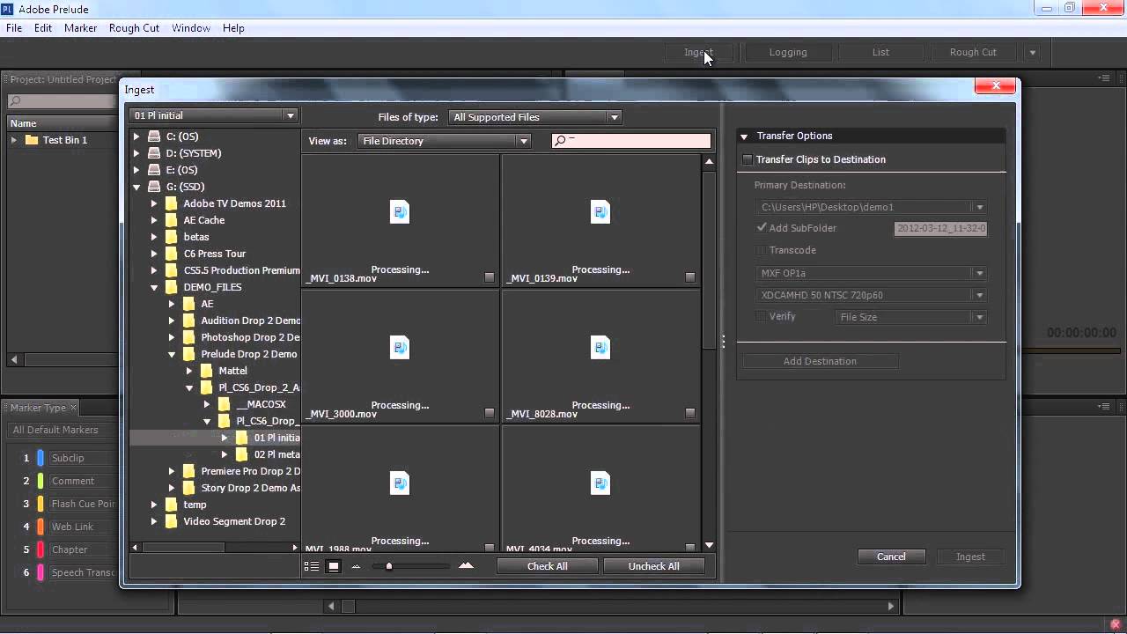Select the G: (SSD) drive icon
The image size is (1127, 634).
point(154,187)
